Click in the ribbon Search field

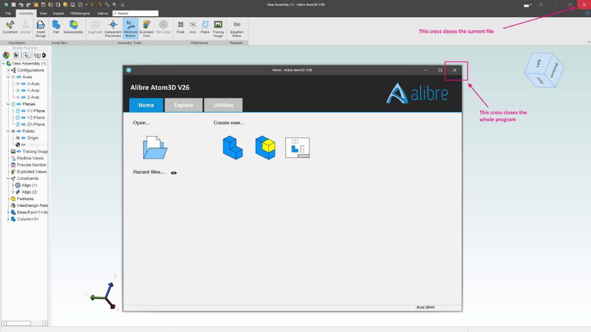point(135,13)
